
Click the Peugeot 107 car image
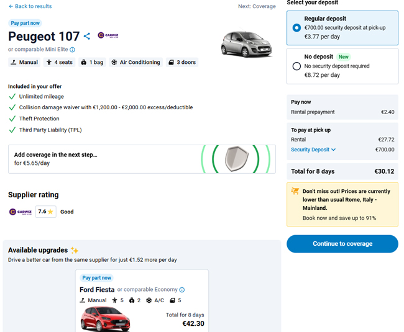(246, 43)
